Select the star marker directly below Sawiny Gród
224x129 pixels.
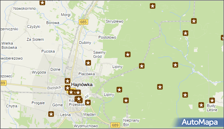(x=88, y=63)
